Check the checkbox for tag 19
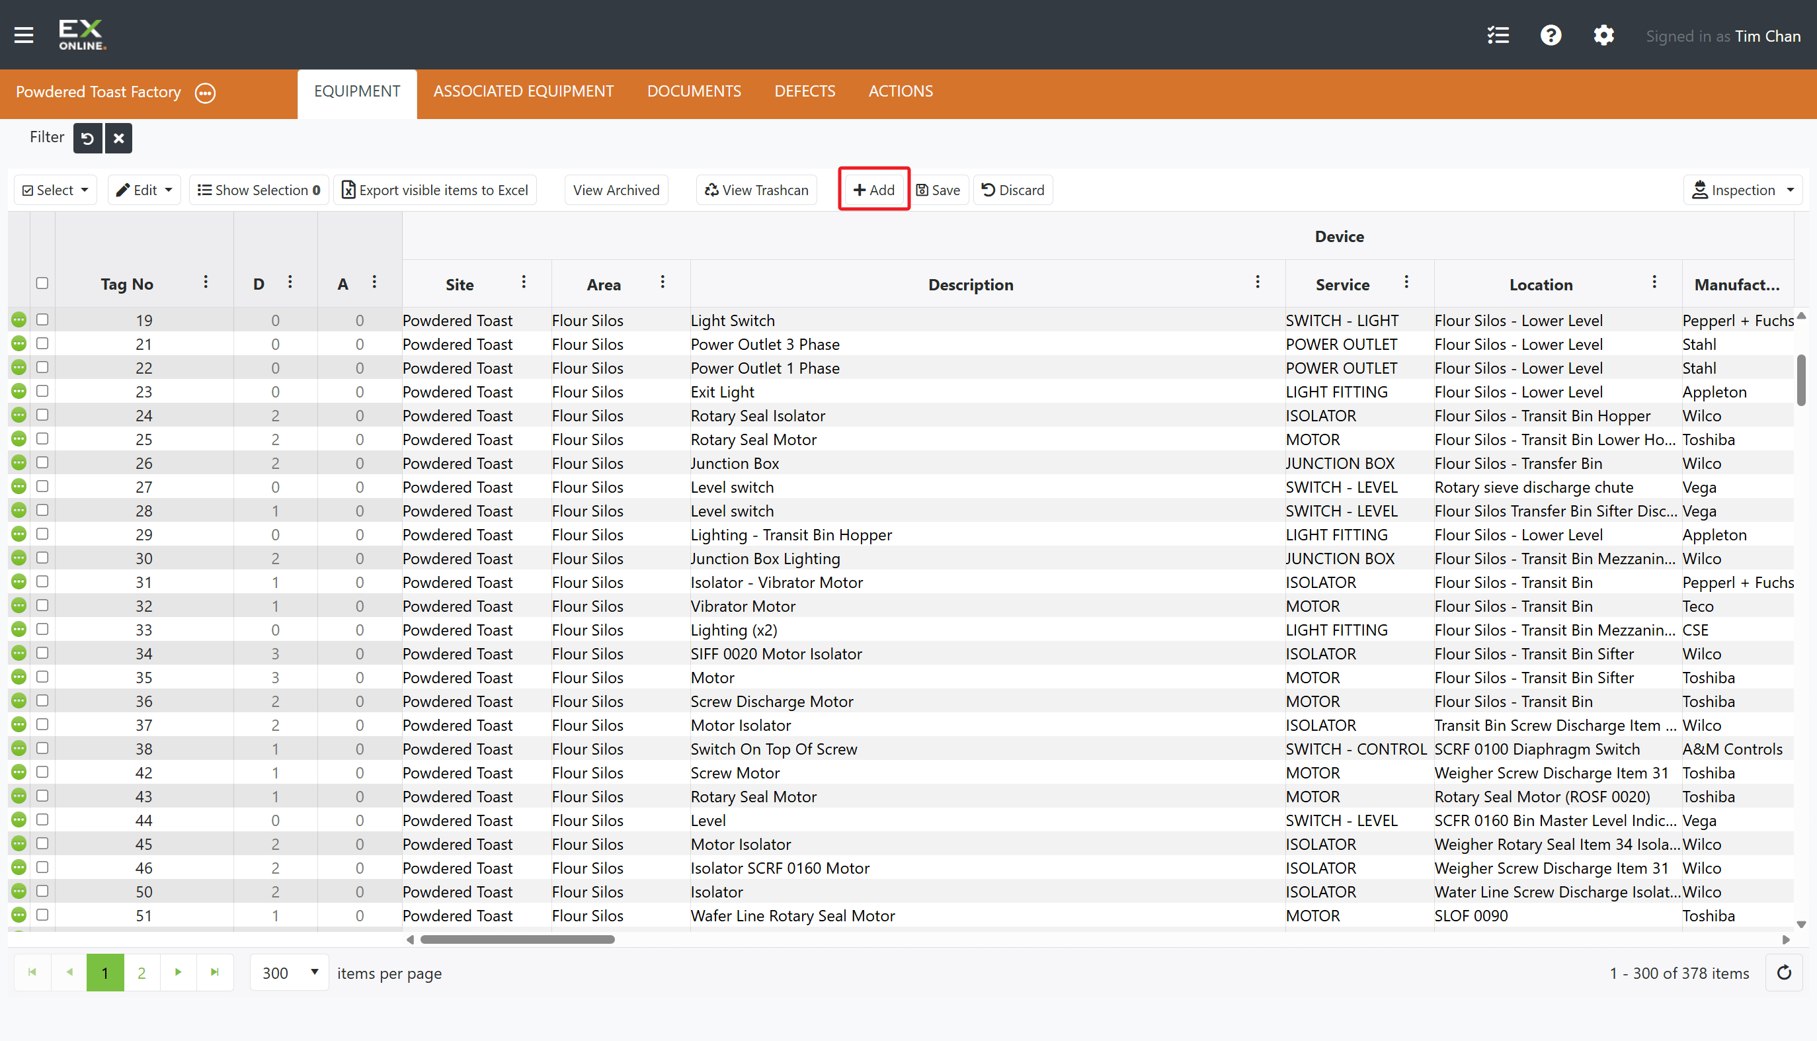The width and height of the screenshot is (1817, 1041). tap(42, 319)
